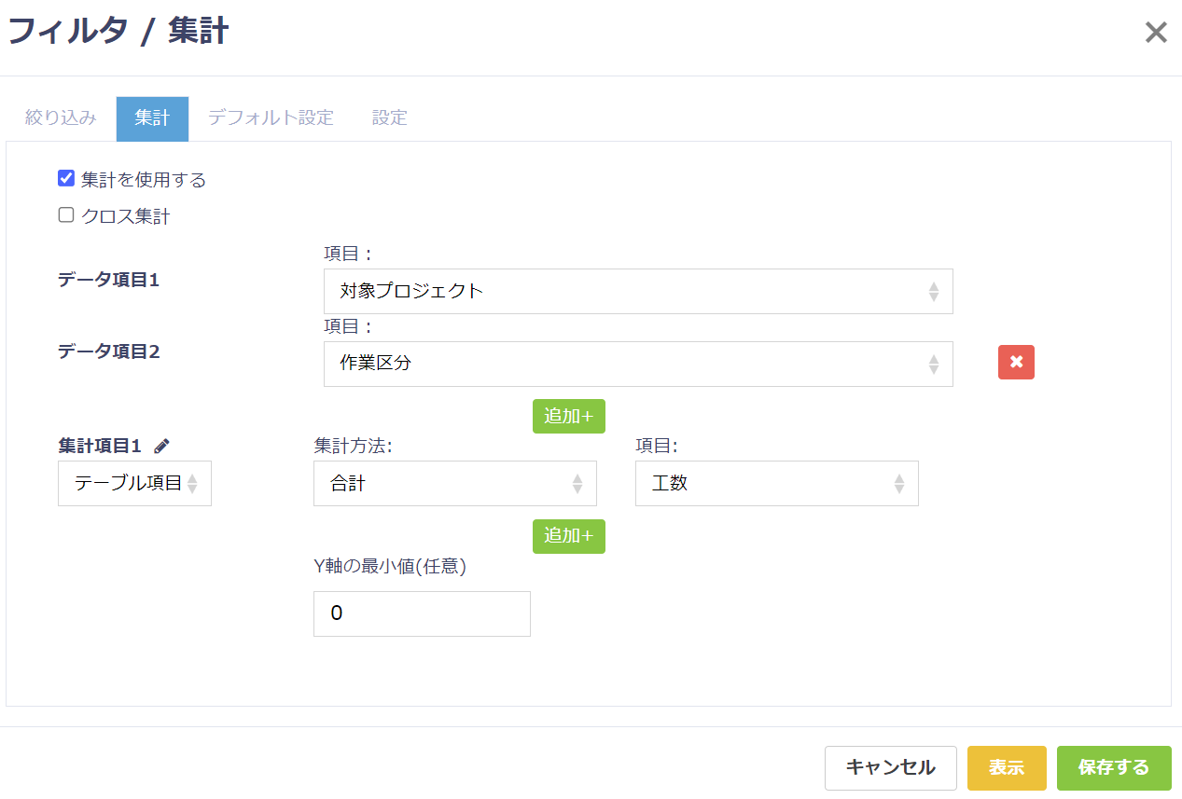Uncheck the 集計を使用する checkbox

66,179
